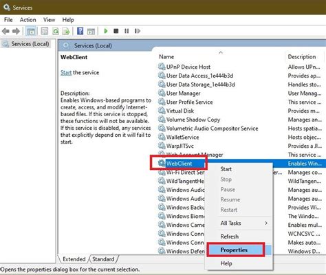326x275 pixels.
Task: Click the 'WCNCSVC ...' description cell
Action: pyautogui.click(x=304, y=234)
